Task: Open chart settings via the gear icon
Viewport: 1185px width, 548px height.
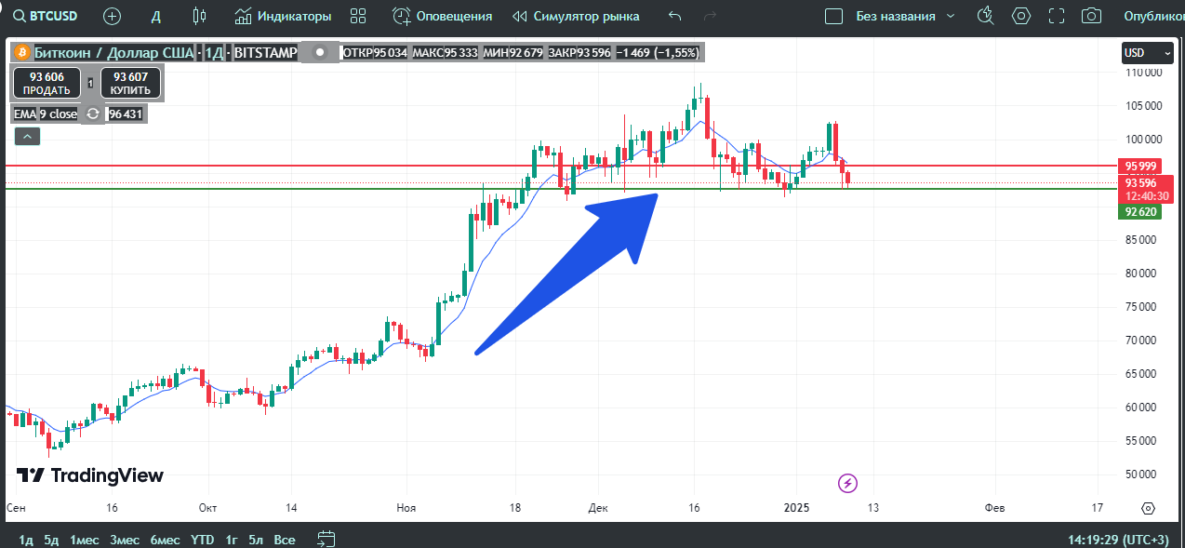Action: click(1020, 16)
